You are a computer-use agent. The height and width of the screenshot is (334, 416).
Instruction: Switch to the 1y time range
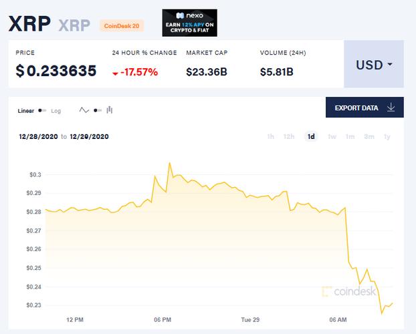tap(387, 136)
